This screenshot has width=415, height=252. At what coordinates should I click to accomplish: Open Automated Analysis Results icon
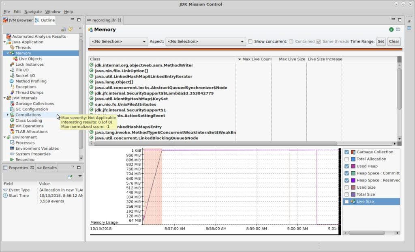(x=9, y=36)
